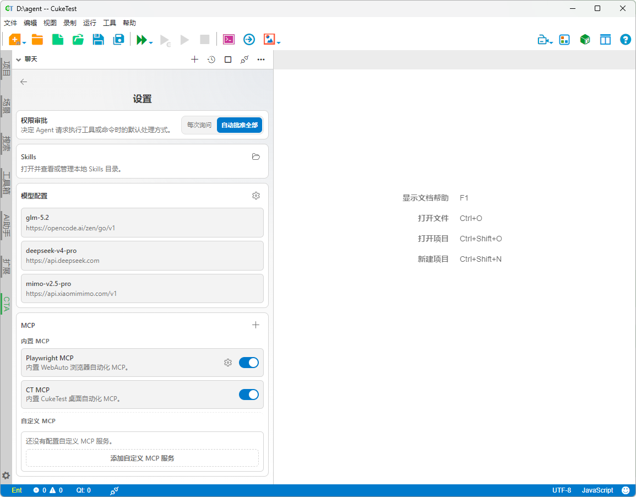Toggle the CT MCP switch
Viewport: 636px width, 497px height.
(249, 395)
